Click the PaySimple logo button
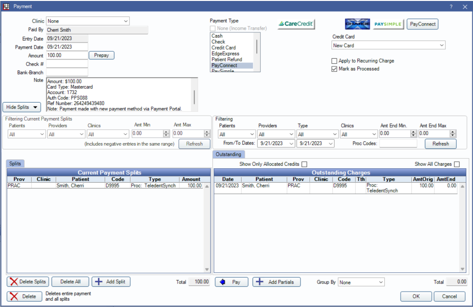 [388, 24]
